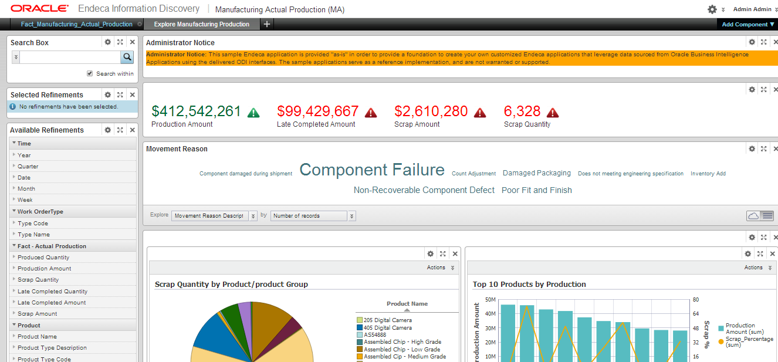
Task: Open Movement Reason panel settings gear
Action: point(752,148)
